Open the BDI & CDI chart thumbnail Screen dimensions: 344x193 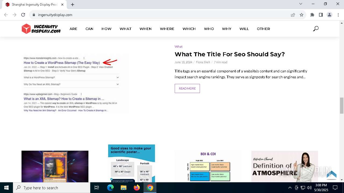point(208,166)
